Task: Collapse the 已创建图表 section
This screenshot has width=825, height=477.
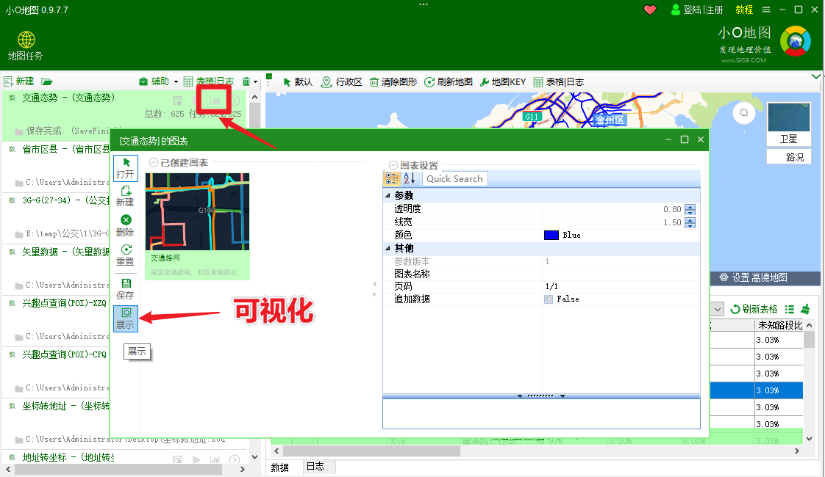Action: click(154, 163)
